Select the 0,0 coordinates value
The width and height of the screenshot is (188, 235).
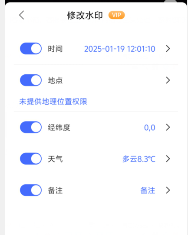(150, 128)
